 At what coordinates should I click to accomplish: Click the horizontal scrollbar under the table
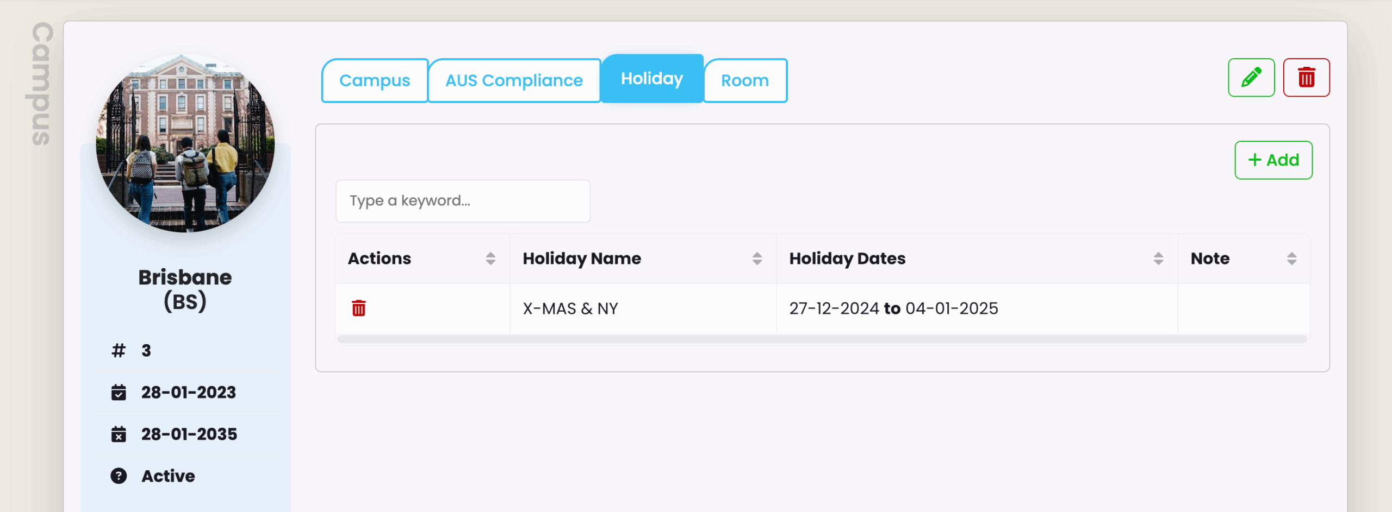pyautogui.click(x=822, y=339)
